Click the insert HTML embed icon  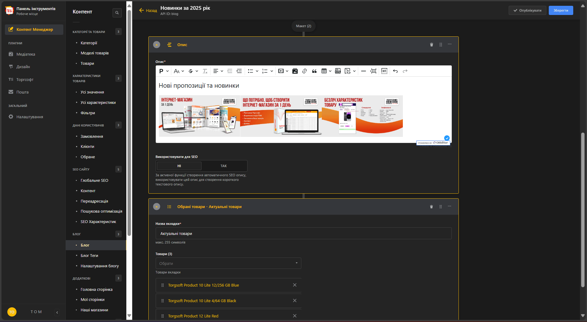(338, 71)
